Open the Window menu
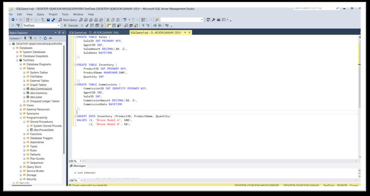Screen dimensions: 370x196 point(78,14)
